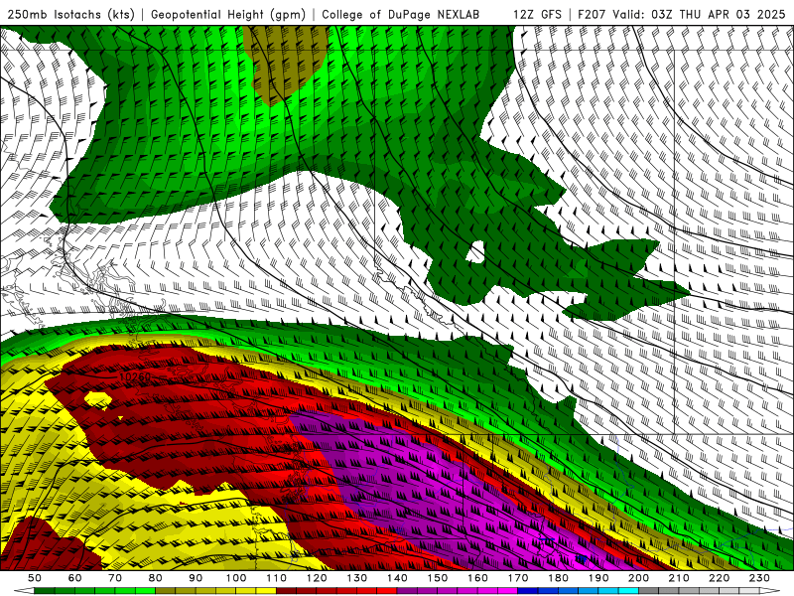
Task: Click the "Geopotential Height (gpm)" header label
Action: click(x=228, y=15)
